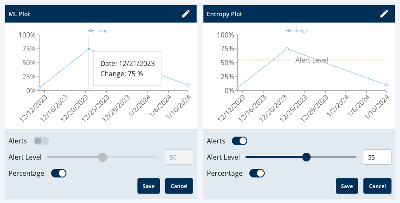The image size is (400, 203).
Task: Click the 1/2/2024 axis label in Entropy Plot
Action: point(338,106)
